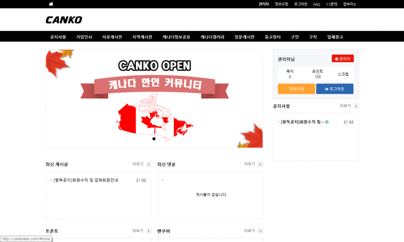Click 더보기 arrow next to sidebar 공지사항
Viewport: 404px width, 242px height.
tap(356, 106)
